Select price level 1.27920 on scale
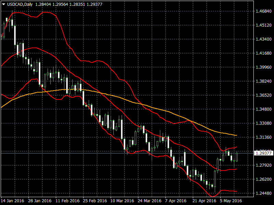This screenshot has height=205, width=274. point(264,165)
